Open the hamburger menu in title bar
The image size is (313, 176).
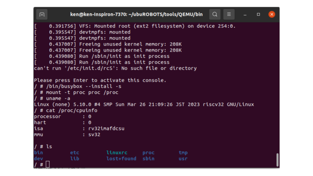coord(229,14)
